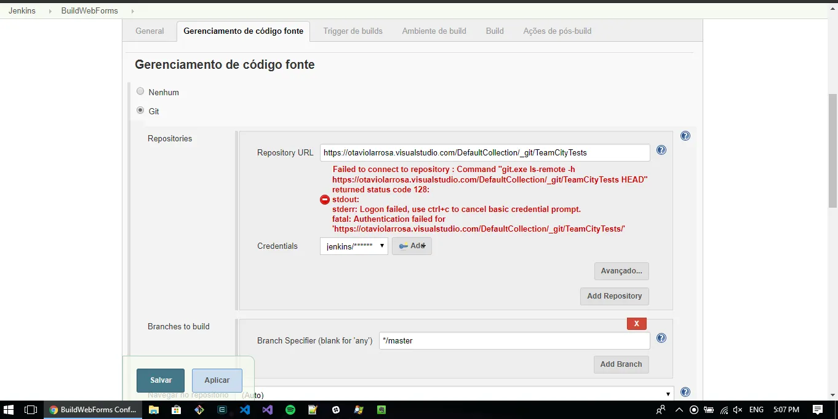Select the Nenhum radio option
The image size is (838, 419).
pos(140,92)
